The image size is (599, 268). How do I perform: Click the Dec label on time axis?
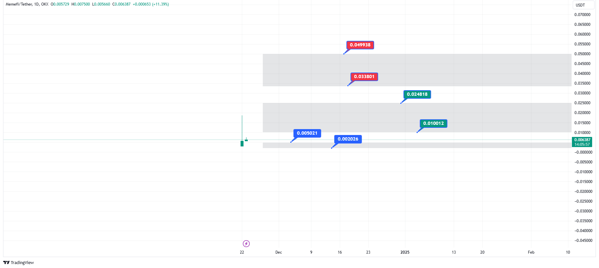(278, 252)
